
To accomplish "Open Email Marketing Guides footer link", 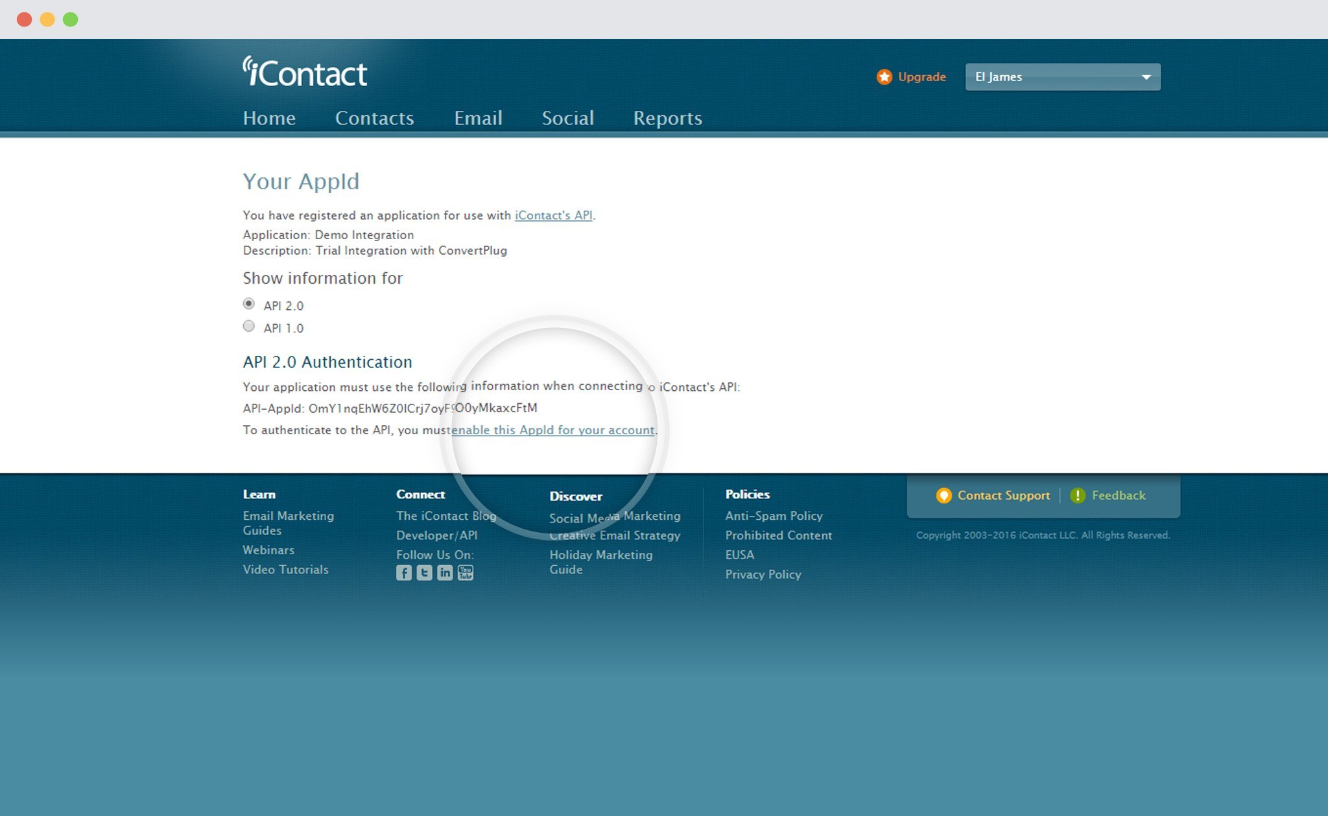I will (288, 523).
